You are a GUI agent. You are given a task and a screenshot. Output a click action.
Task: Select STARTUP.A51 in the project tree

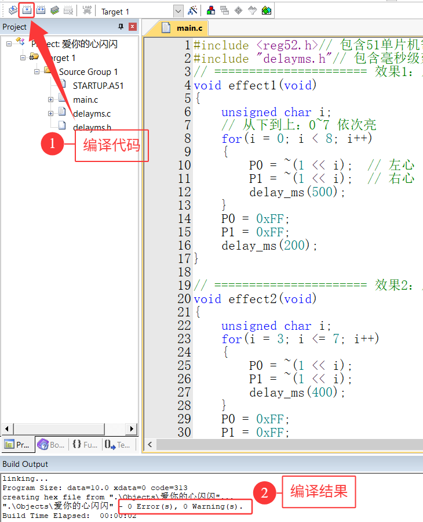(x=98, y=86)
